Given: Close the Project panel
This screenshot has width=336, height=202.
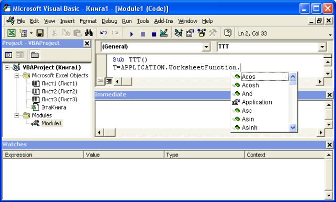Looking at the screenshot, I should pos(87,43).
